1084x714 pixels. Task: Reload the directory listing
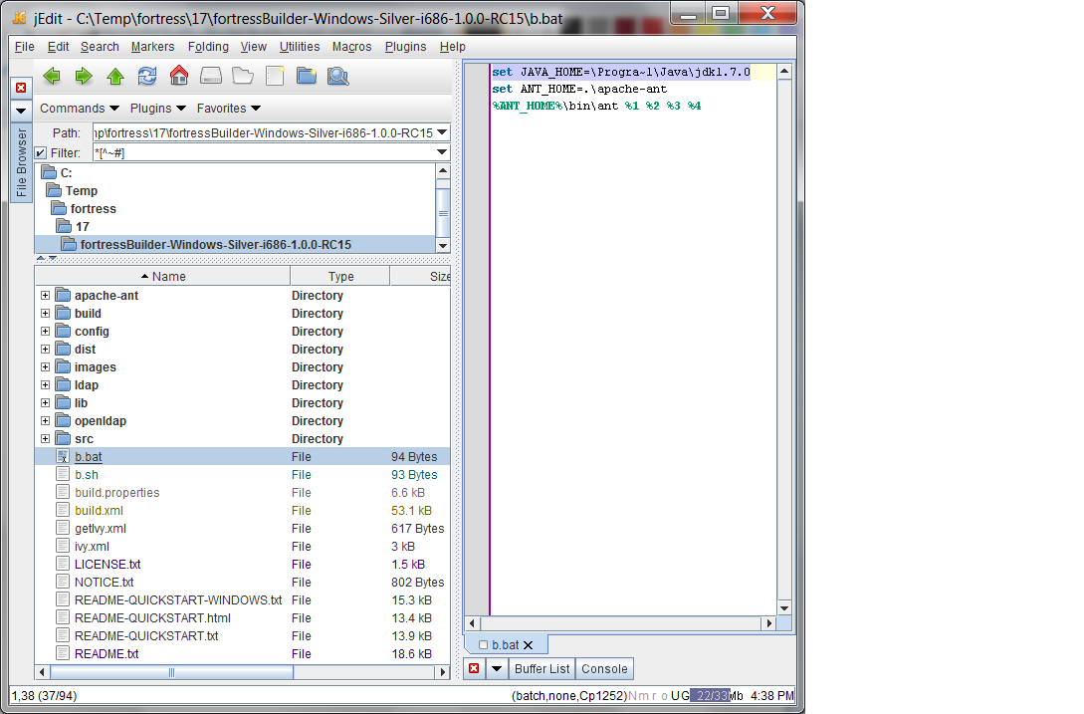pyautogui.click(x=147, y=76)
